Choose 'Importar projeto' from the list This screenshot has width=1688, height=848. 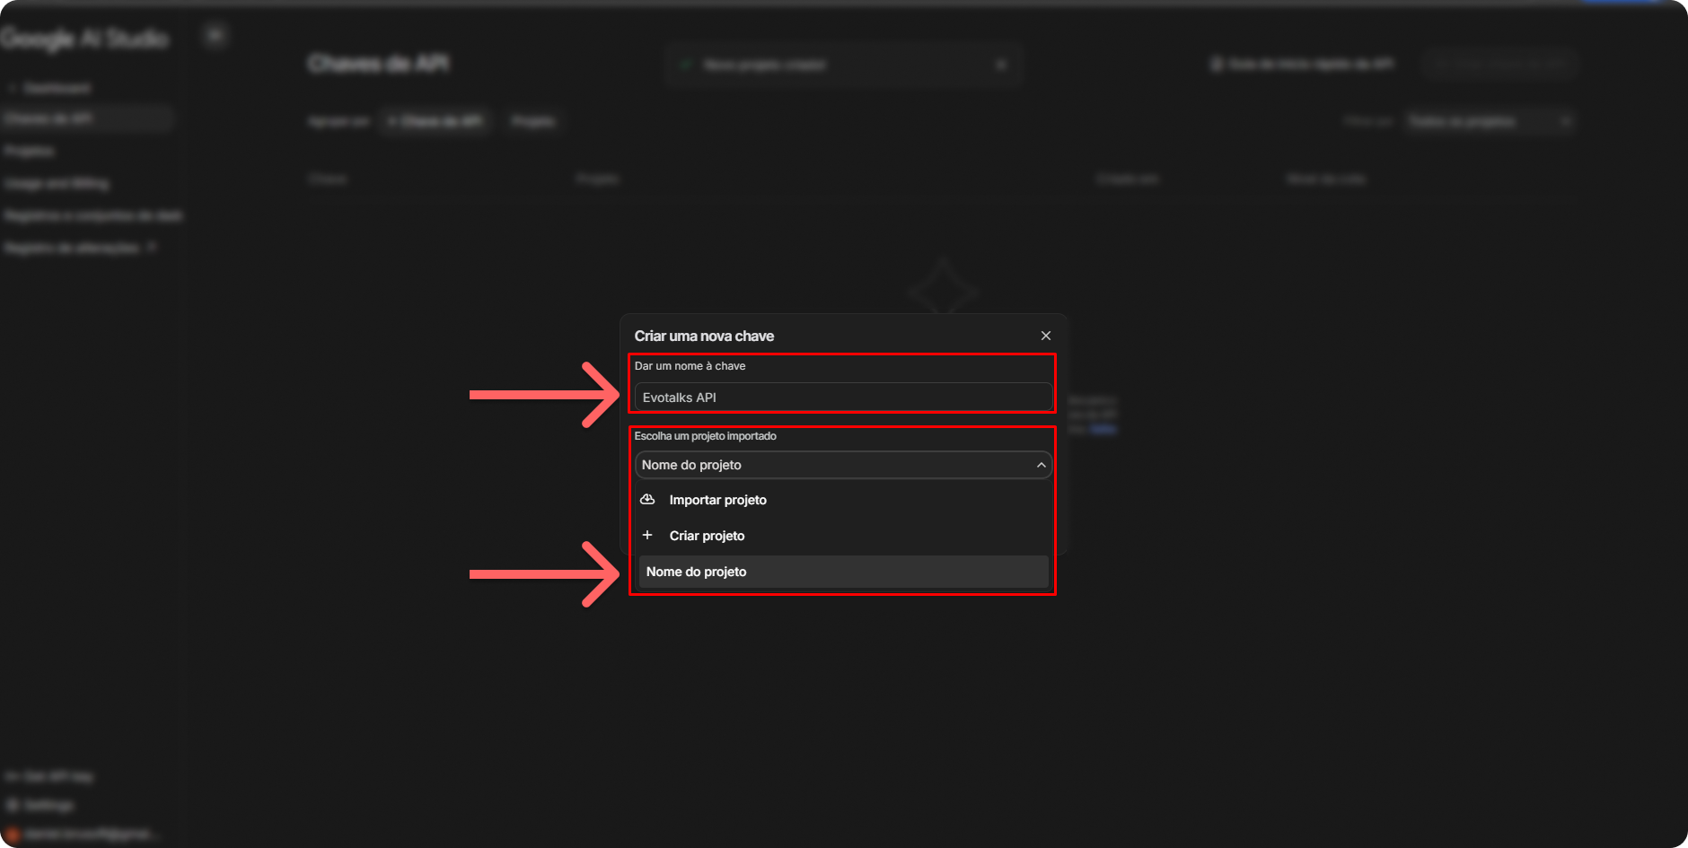click(717, 500)
